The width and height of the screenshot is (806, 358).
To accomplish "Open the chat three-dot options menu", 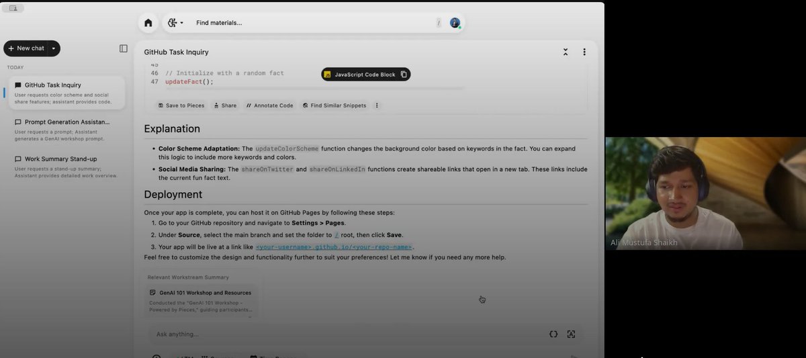I will 584,52.
